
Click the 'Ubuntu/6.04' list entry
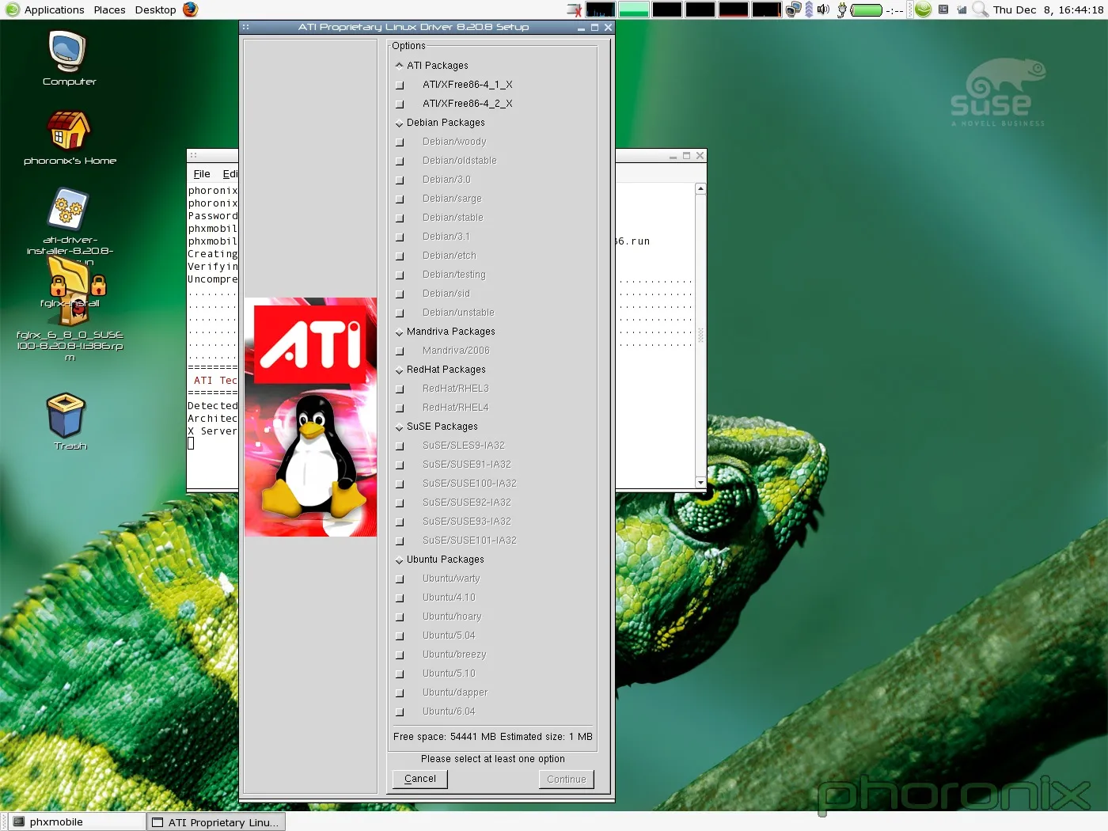[449, 711]
